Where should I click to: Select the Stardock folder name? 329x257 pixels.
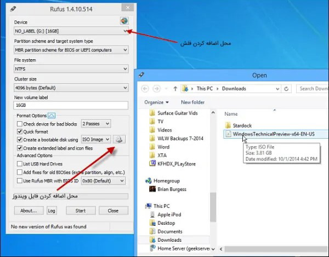[242, 125]
